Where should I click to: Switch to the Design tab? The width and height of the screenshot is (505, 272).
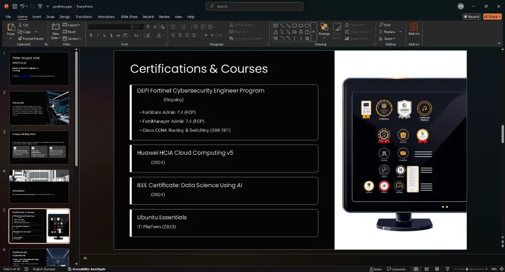pos(65,17)
